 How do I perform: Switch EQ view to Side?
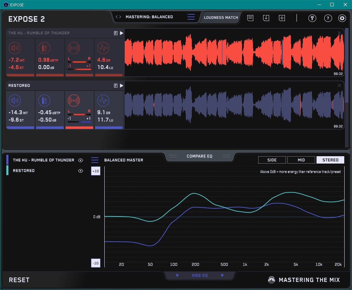[x=272, y=160]
